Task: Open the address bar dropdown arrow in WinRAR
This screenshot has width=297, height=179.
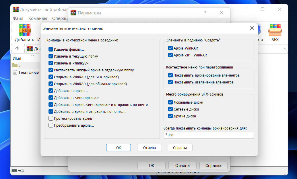Action: tap(285, 49)
